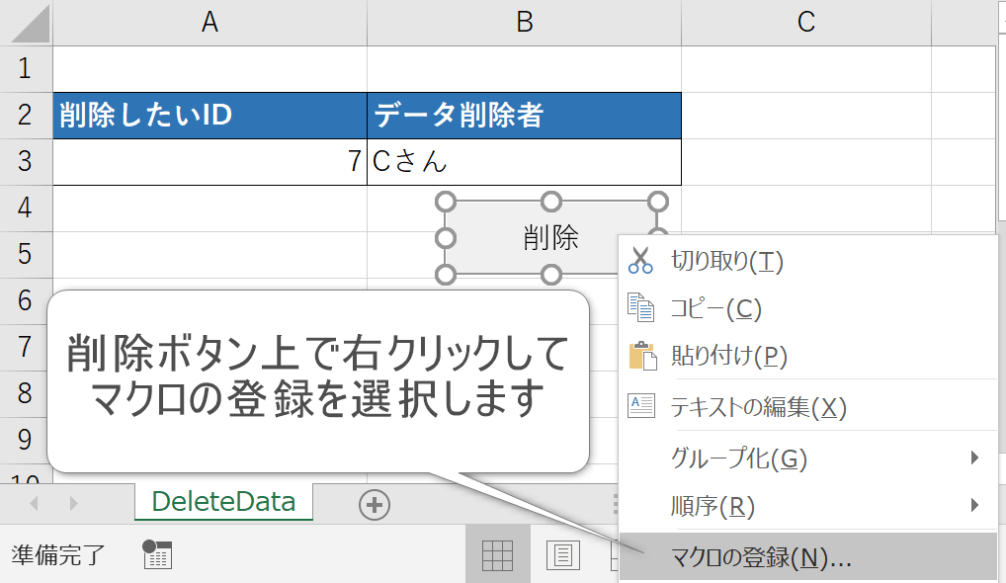This screenshot has height=583, width=1006.
Task: Switch to Page Layout view icon
Action: pos(562,556)
